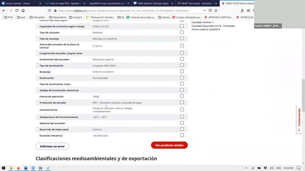Click the 'Informar un error' button
Image resolution: width=305 pixels, height=171 pixels.
[52, 146]
